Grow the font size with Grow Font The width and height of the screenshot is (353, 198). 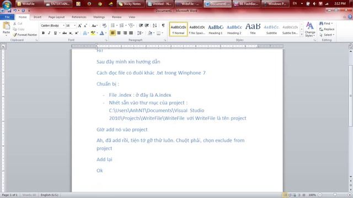[79, 26]
